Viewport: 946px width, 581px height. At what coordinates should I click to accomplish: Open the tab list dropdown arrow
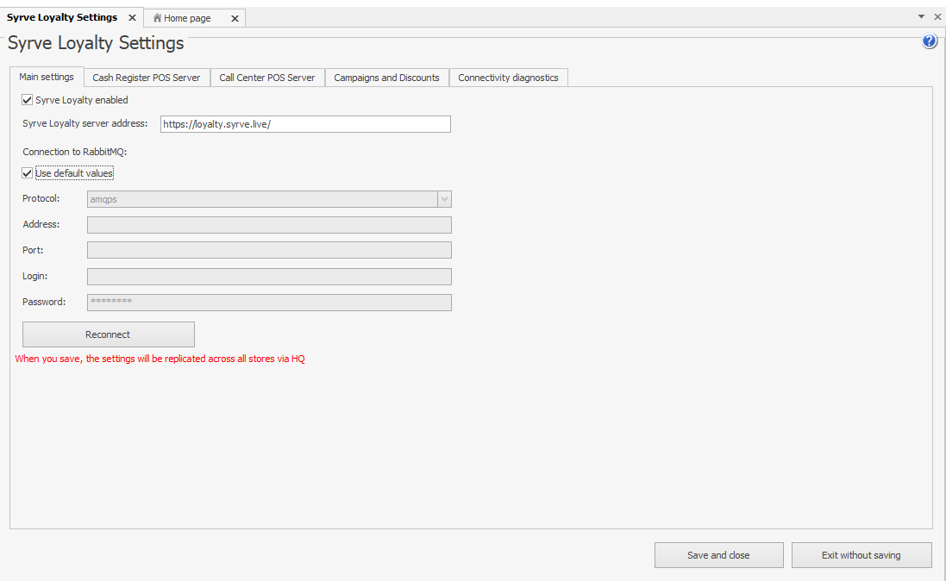921,16
